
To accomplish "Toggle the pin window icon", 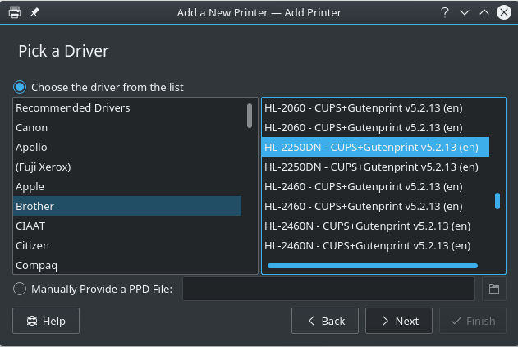I will tap(34, 12).
